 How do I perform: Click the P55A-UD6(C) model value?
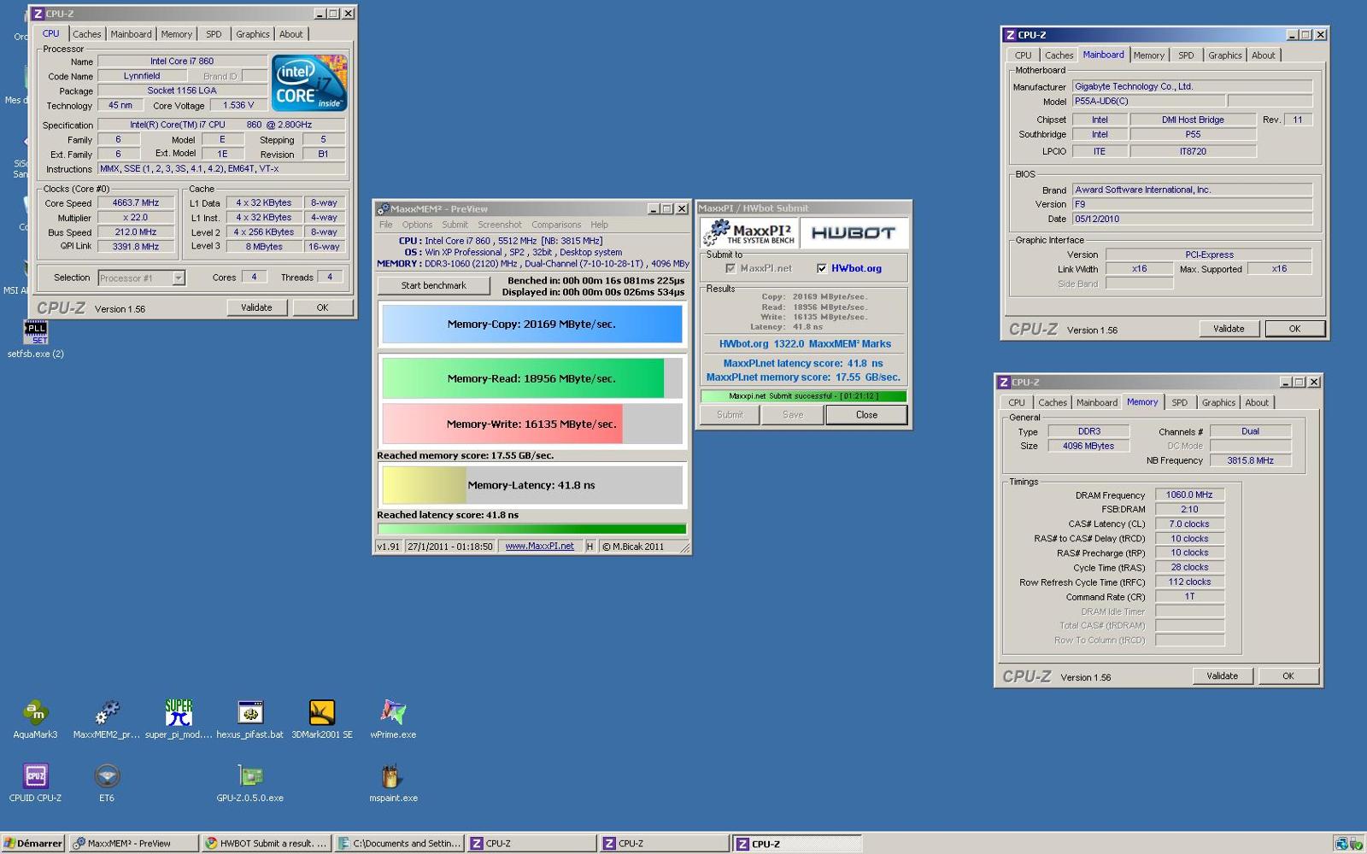pos(1149,101)
